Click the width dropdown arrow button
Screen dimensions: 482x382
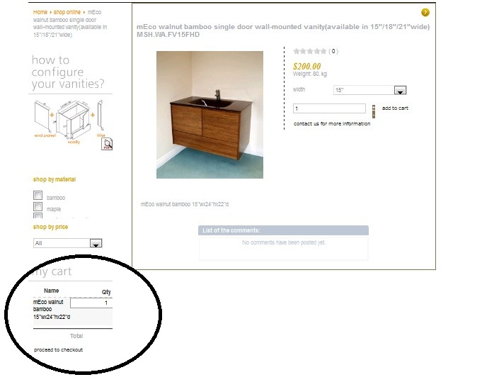tap(400, 90)
